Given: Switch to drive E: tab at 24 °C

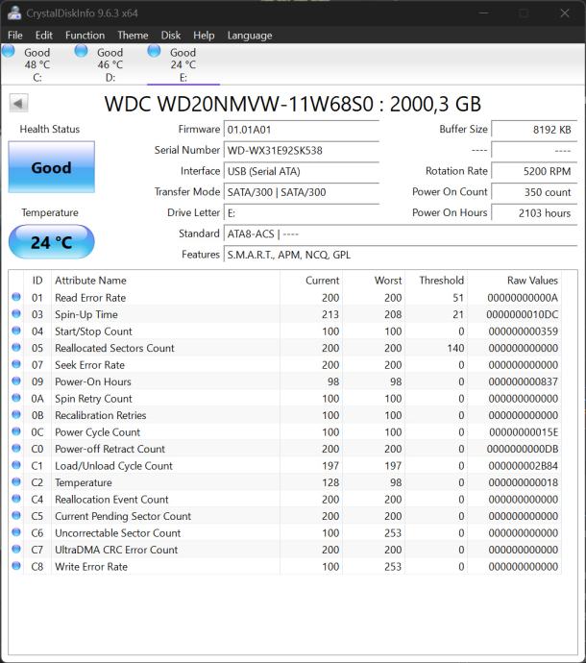Looking at the screenshot, I should 183,64.
